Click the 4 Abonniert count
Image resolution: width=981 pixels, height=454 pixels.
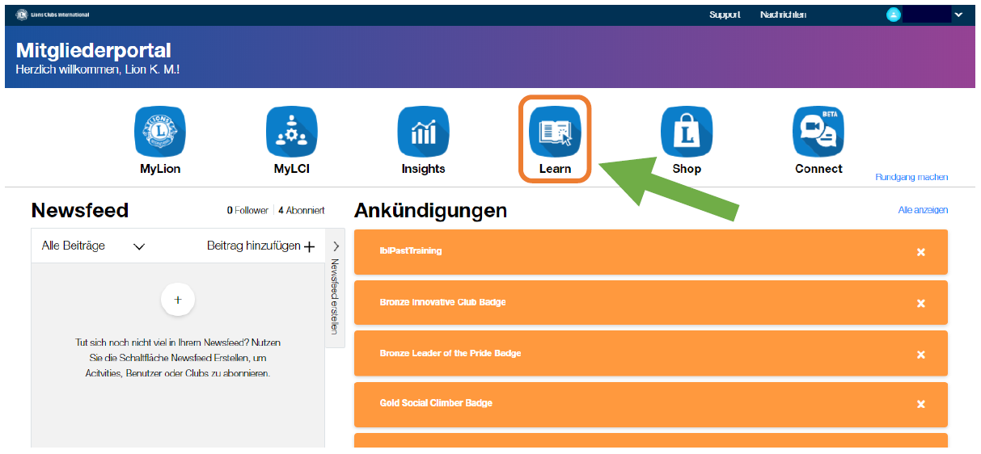[302, 210]
